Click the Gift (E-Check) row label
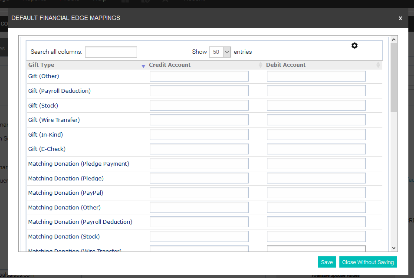The width and height of the screenshot is (414, 278). pos(47,149)
